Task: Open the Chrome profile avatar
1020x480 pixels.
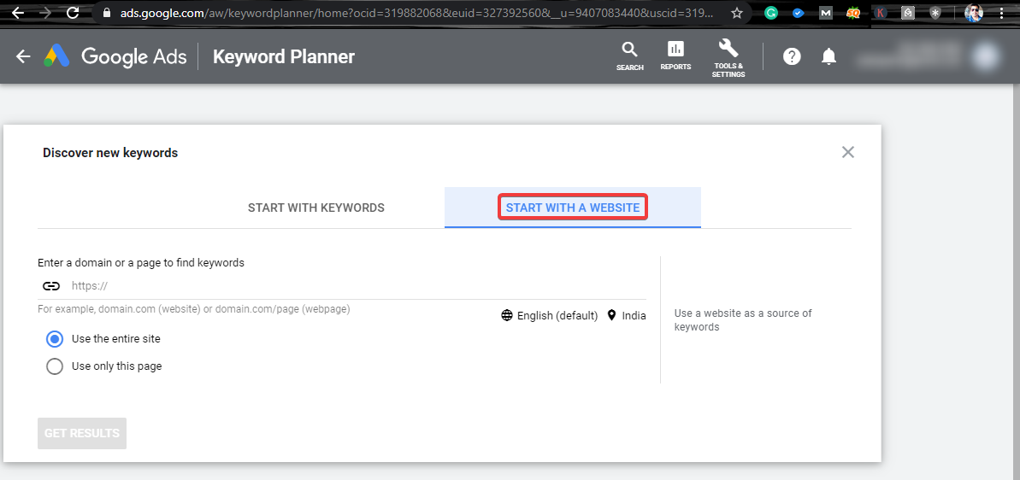Action: coord(973,12)
